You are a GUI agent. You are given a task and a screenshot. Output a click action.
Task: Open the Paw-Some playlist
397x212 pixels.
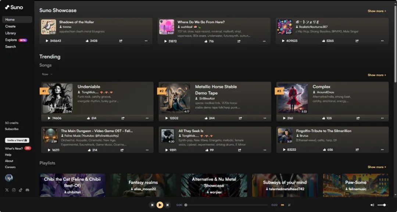[x=356, y=185]
